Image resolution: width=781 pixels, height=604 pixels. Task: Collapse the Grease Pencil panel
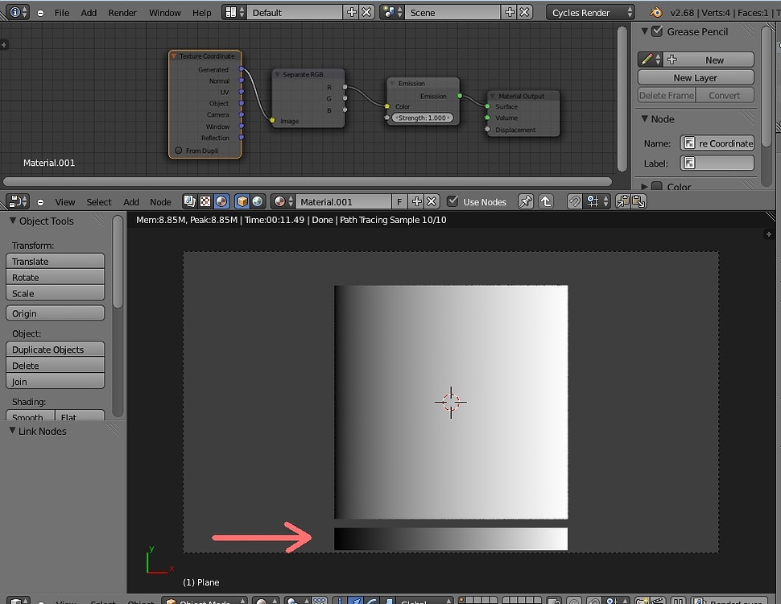pos(644,31)
